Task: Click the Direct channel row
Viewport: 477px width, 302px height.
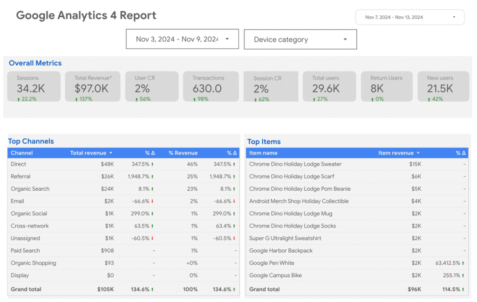Action: point(19,164)
